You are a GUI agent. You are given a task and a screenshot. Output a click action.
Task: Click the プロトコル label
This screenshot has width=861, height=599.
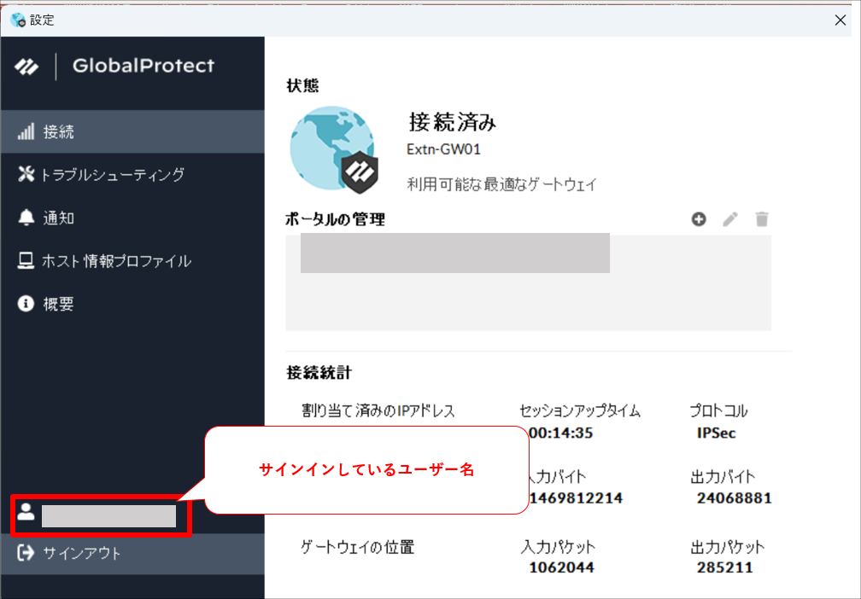click(718, 410)
